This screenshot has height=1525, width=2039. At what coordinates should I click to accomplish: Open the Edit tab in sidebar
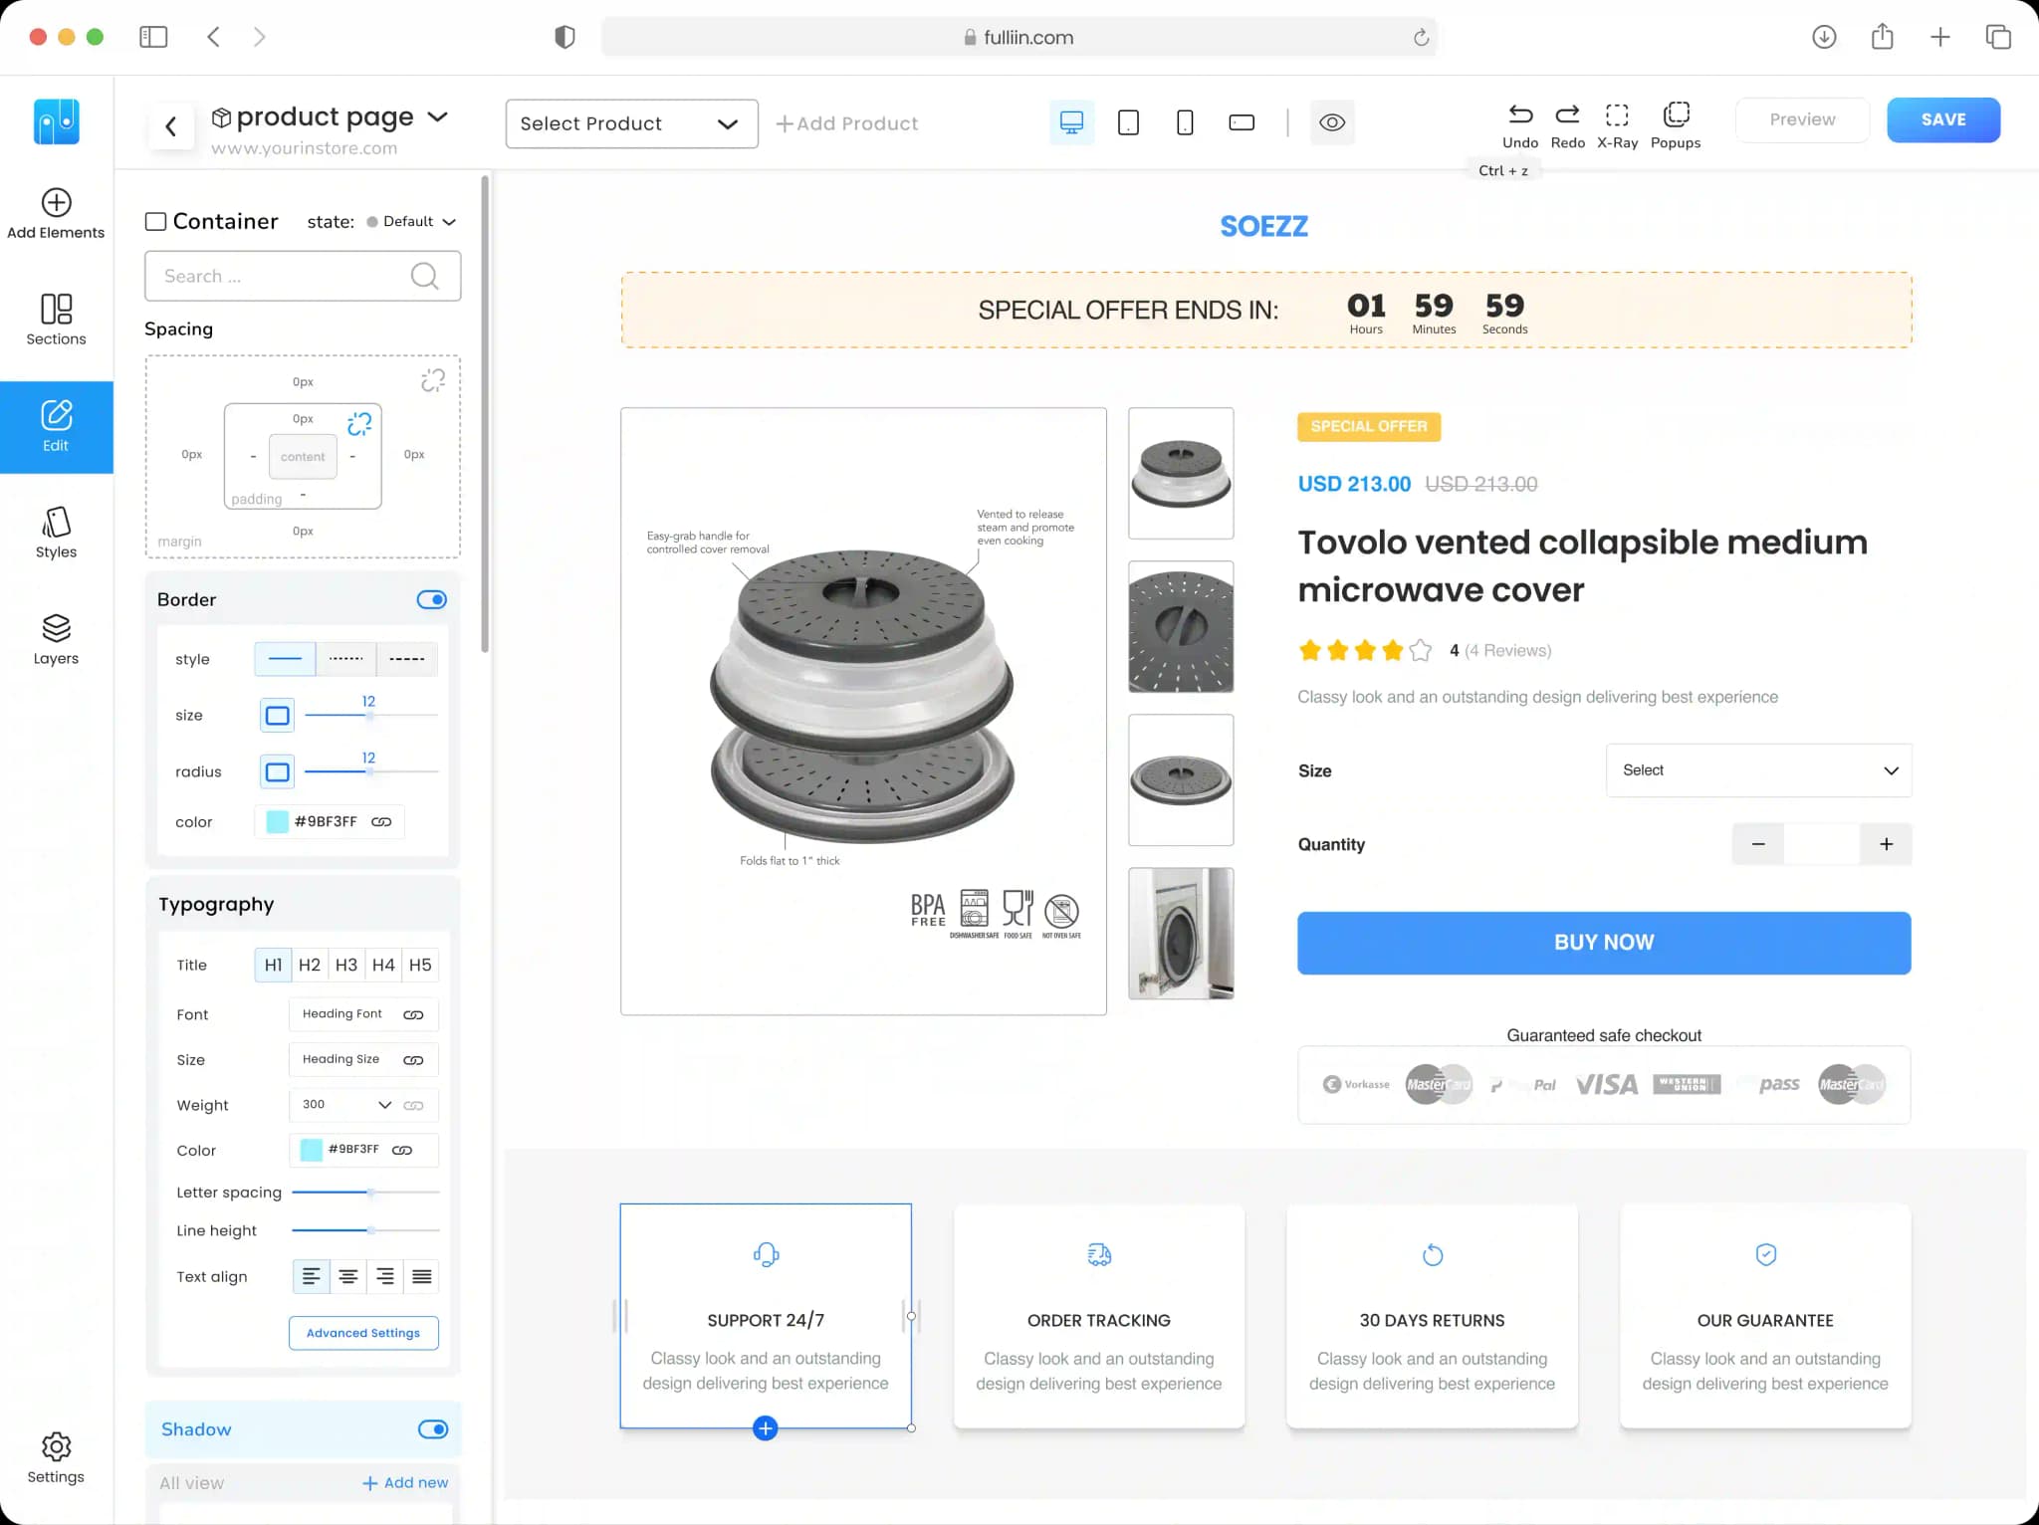(x=57, y=427)
